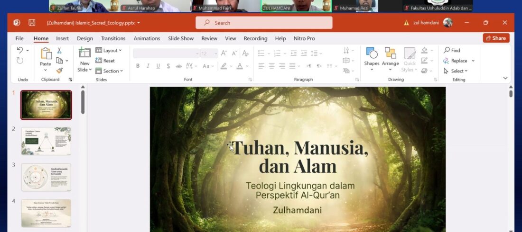Open the Slide Show tab

(181, 38)
